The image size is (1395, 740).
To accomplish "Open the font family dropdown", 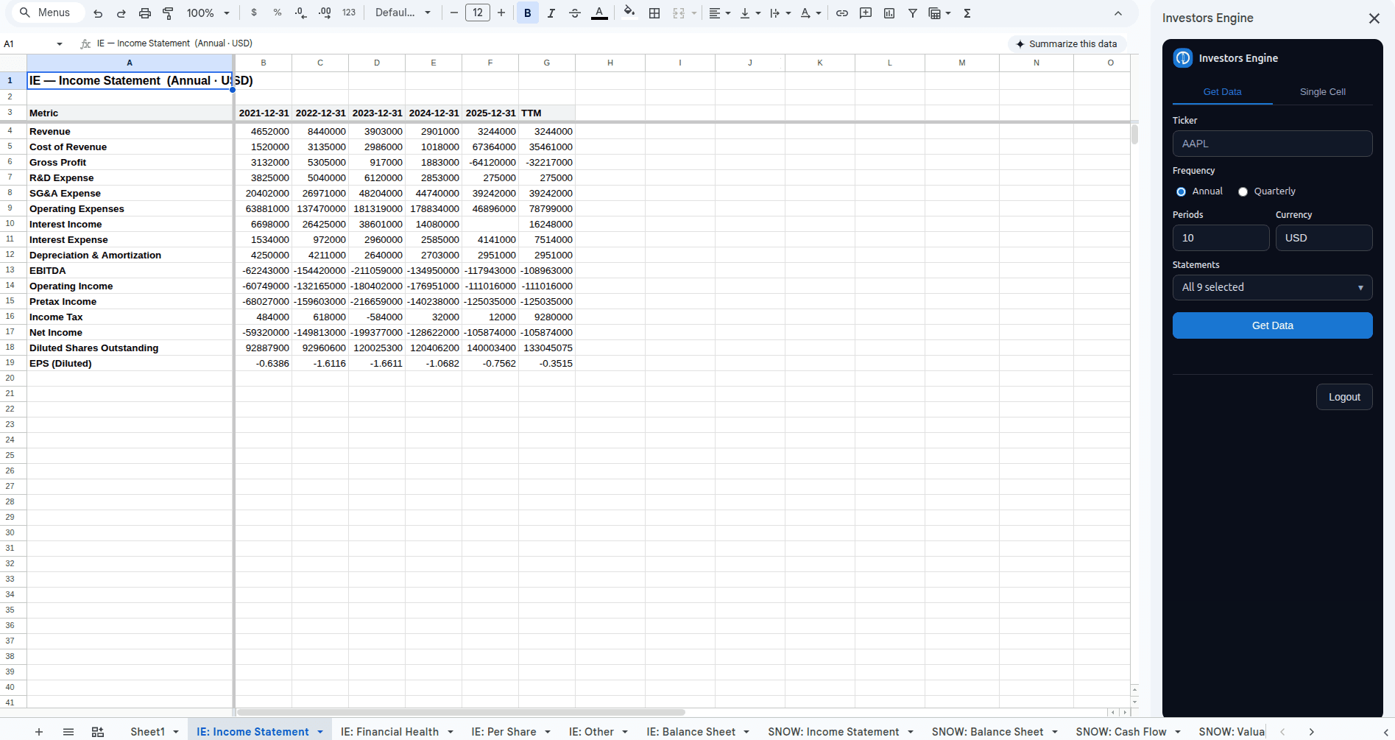I will pyautogui.click(x=403, y=13).
